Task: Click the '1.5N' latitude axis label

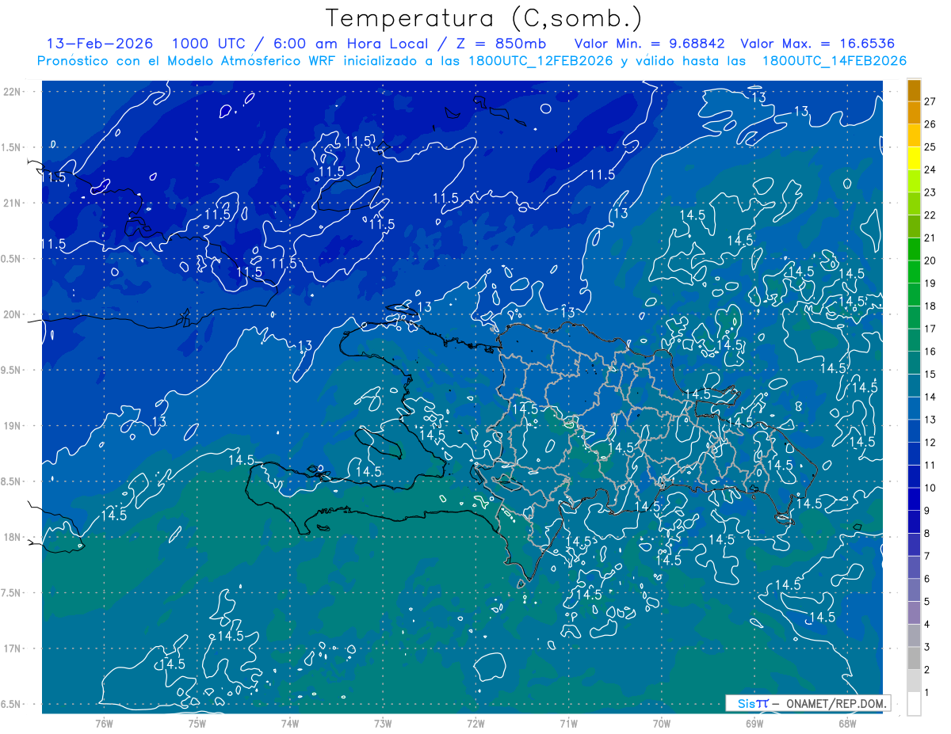Action: (12, 147)
